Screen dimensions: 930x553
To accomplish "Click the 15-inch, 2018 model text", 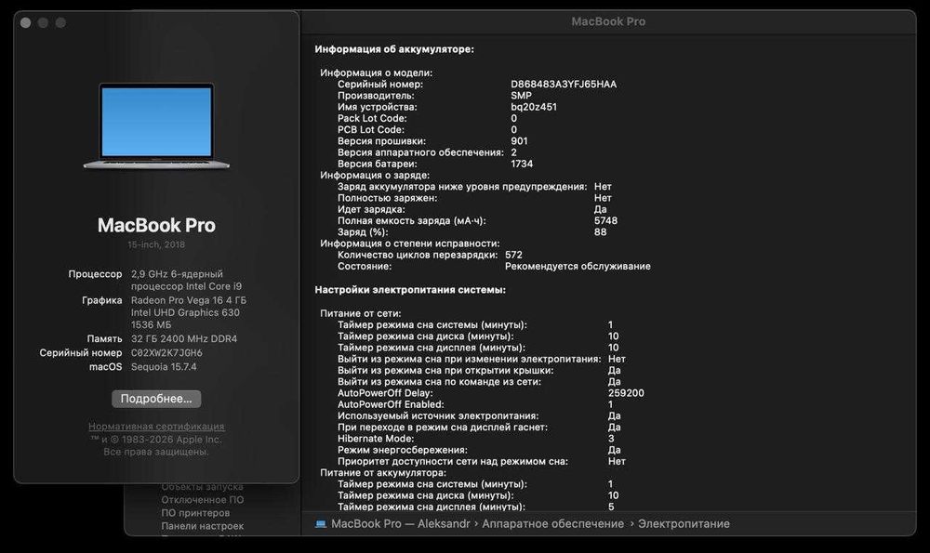I will coord(156,244).
